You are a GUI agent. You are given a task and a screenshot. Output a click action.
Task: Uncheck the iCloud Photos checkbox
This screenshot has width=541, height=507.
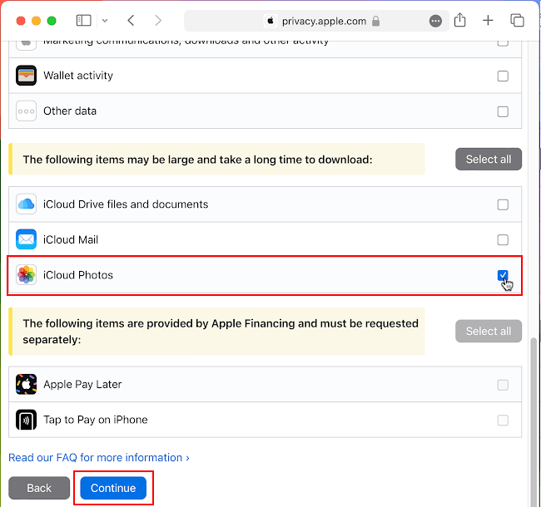(503, 275)
